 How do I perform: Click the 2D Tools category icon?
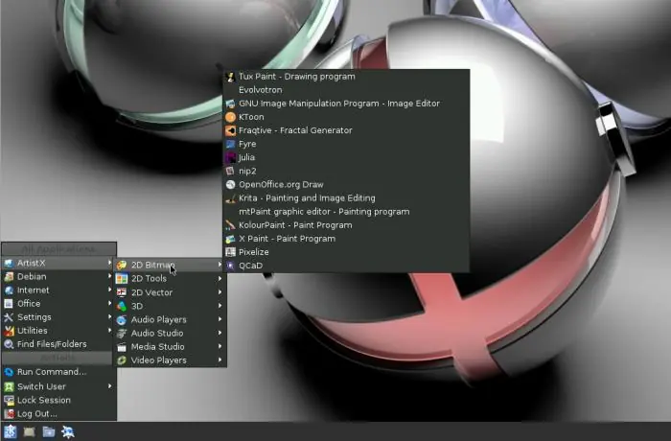(122, 279)
